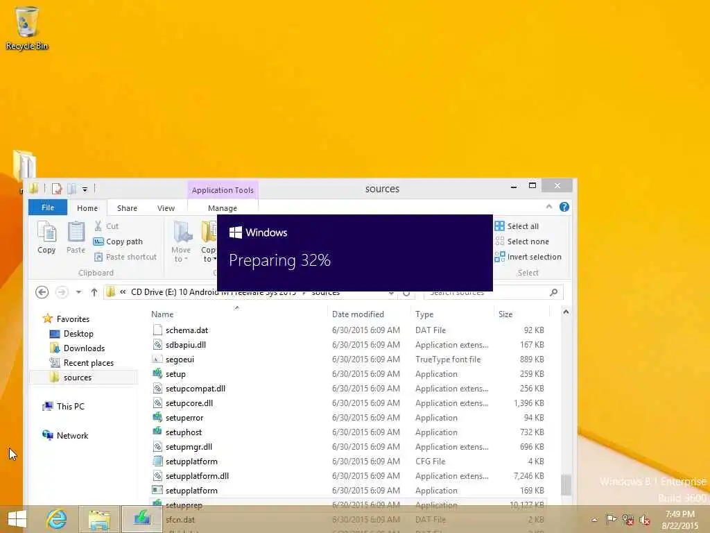Viewport: 710px width, 533px height.
Task: Click Invert selection in the ribbon
Action: 528,257
